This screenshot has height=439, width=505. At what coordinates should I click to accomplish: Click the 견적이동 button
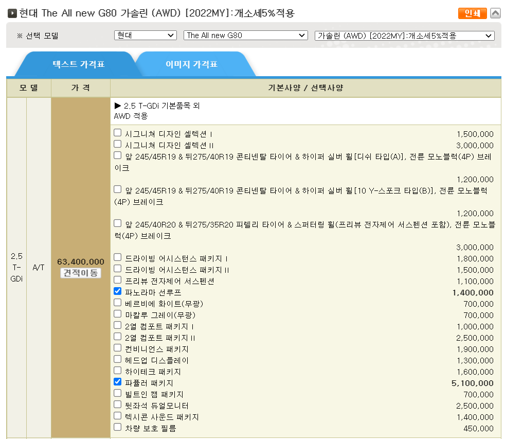81,273
